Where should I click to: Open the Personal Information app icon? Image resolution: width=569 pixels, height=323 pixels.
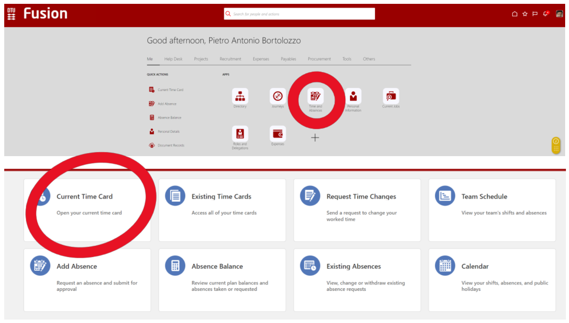[353, 96]
